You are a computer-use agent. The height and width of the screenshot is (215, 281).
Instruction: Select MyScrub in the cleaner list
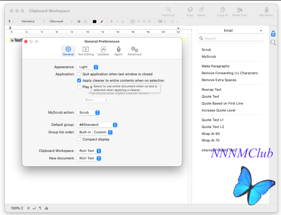[x=209, y=57]
